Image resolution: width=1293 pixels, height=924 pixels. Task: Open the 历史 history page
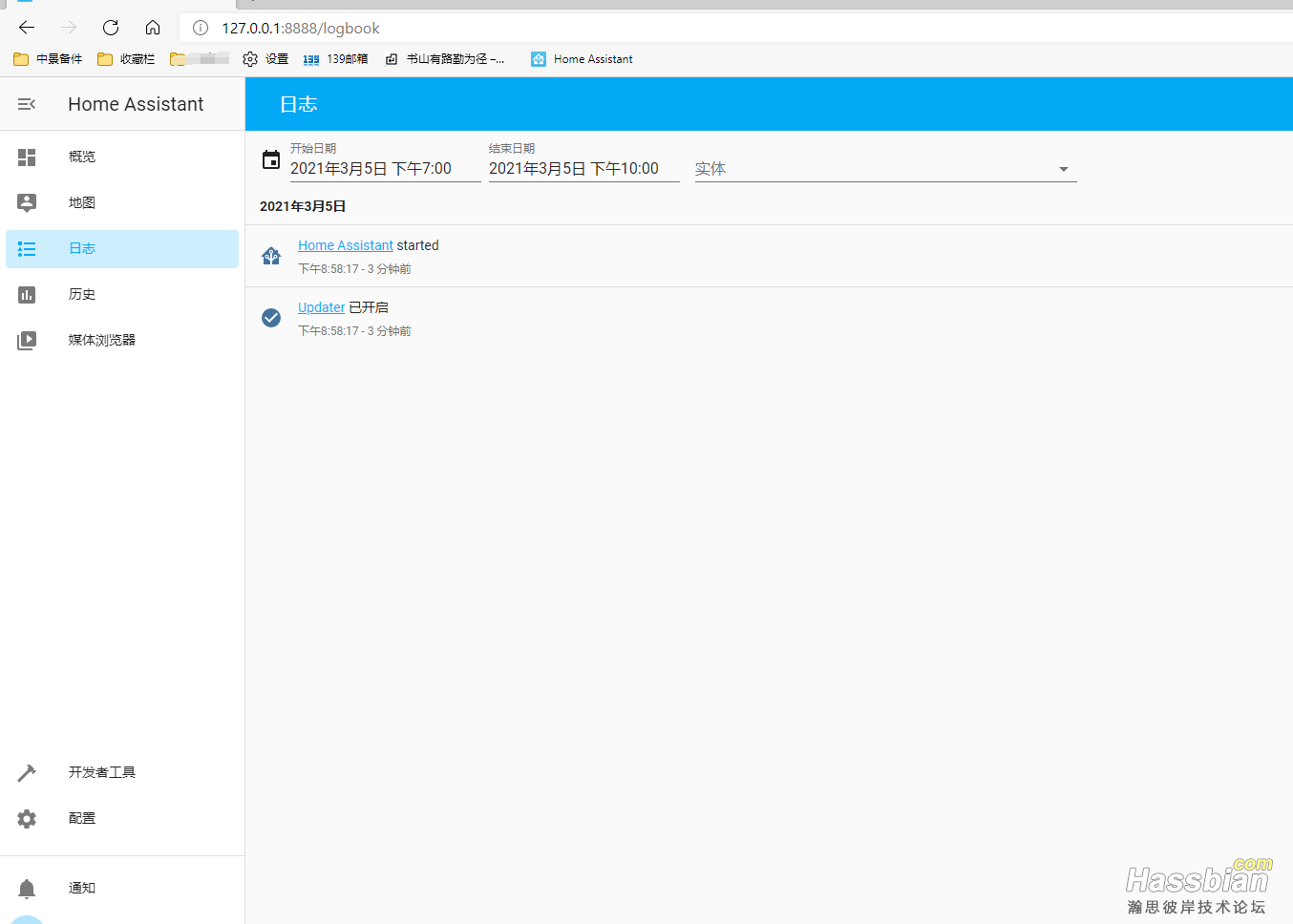click(122, 294)
